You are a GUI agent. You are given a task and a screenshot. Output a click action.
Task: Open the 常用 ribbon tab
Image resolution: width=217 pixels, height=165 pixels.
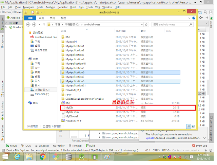click(41, 18)
